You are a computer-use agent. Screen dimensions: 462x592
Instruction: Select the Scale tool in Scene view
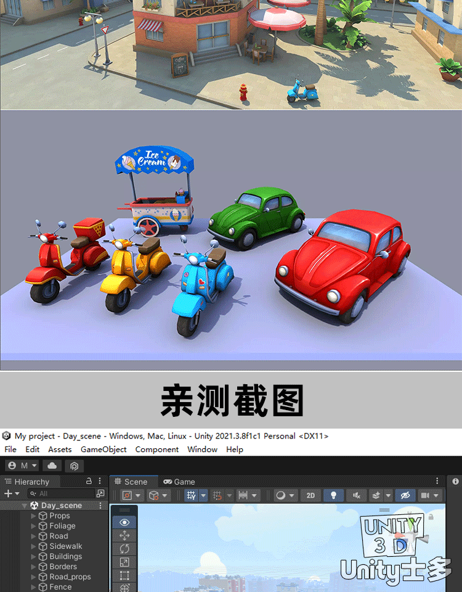[x=124, y=562]
